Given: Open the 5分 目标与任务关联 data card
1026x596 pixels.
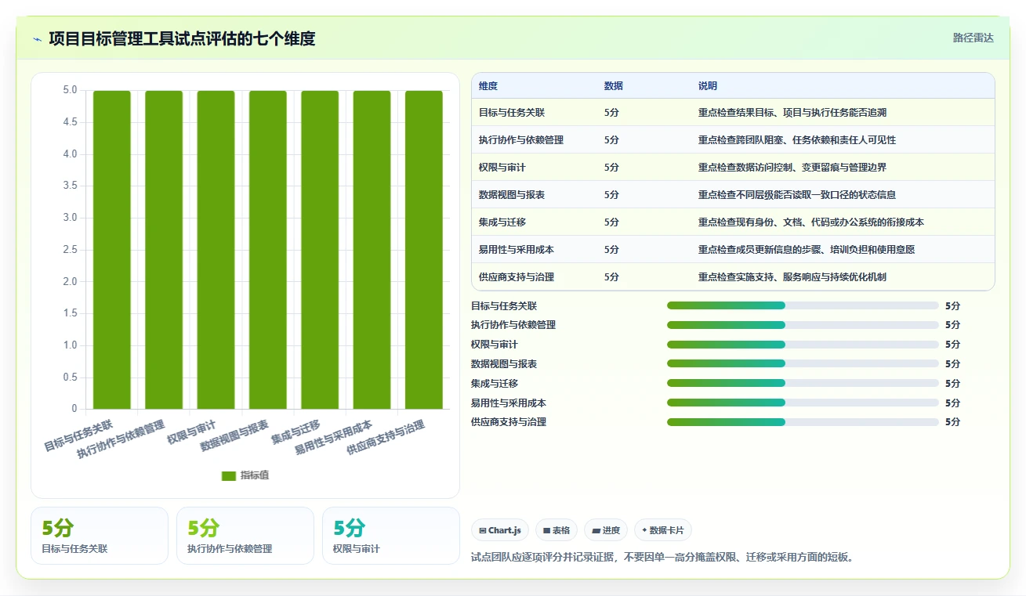Looking at the screenshot, I should click(100, 536).
